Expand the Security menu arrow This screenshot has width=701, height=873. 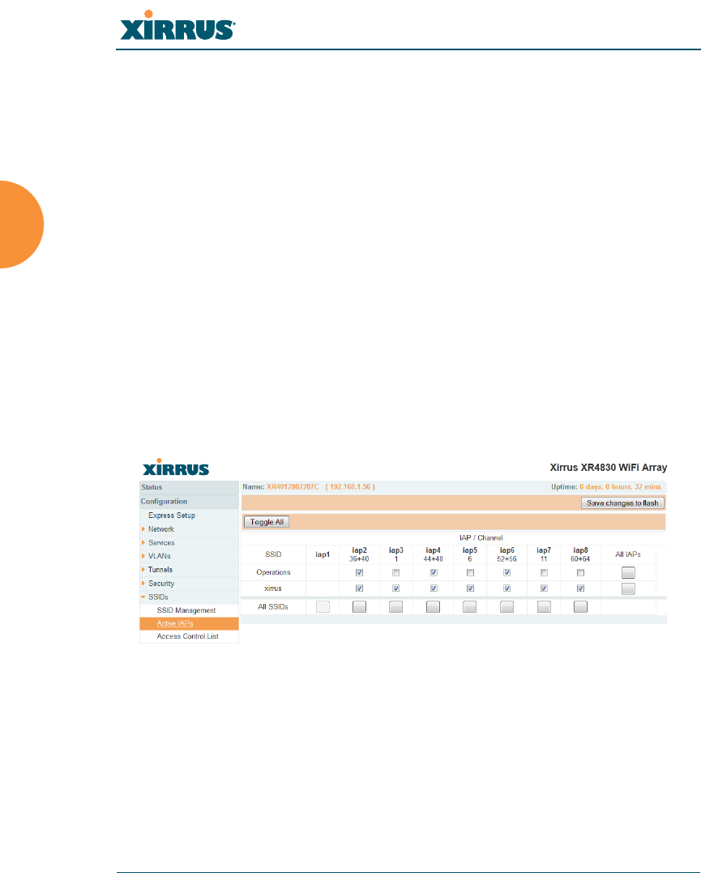(143, 583)
